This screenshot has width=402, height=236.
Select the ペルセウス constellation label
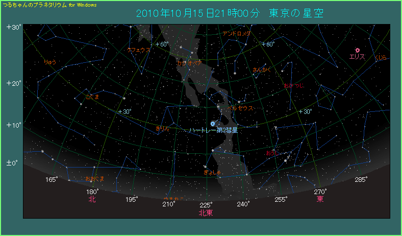pos(240,108)
